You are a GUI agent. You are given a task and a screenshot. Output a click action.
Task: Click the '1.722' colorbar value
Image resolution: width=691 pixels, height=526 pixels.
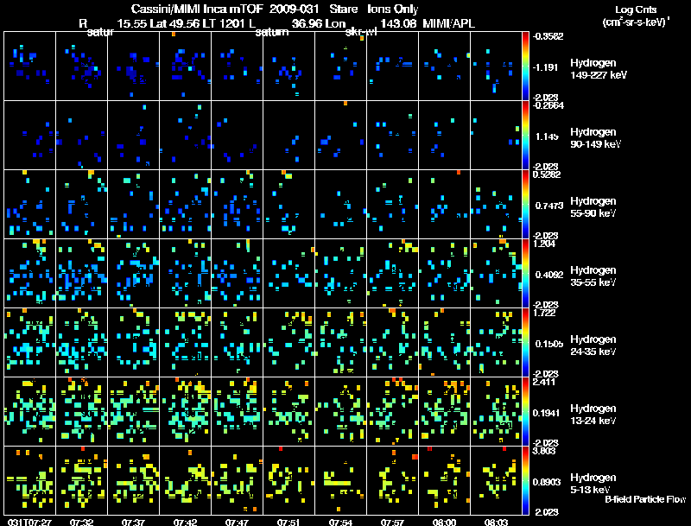pyautogui.click(x=544, y=313)
